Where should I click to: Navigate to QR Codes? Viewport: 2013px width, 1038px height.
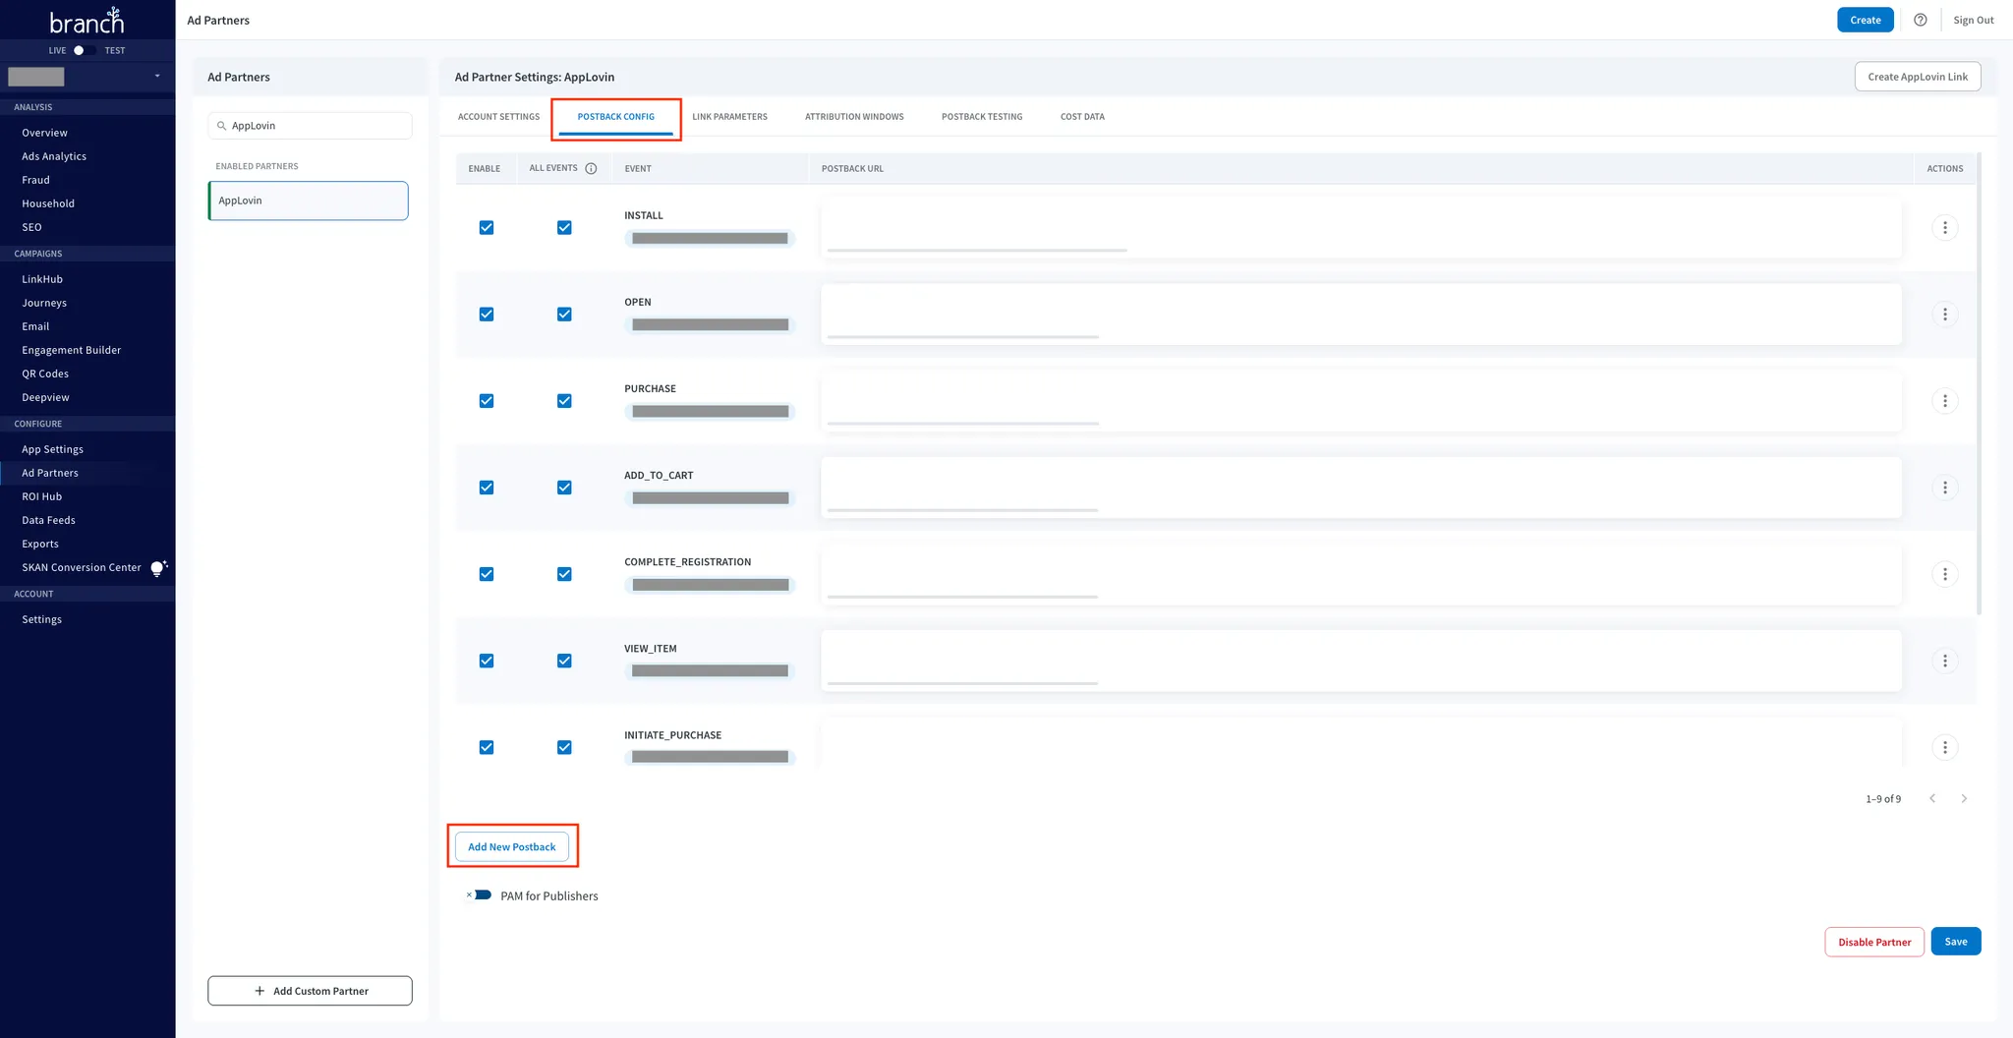click(x=45, y=374)
